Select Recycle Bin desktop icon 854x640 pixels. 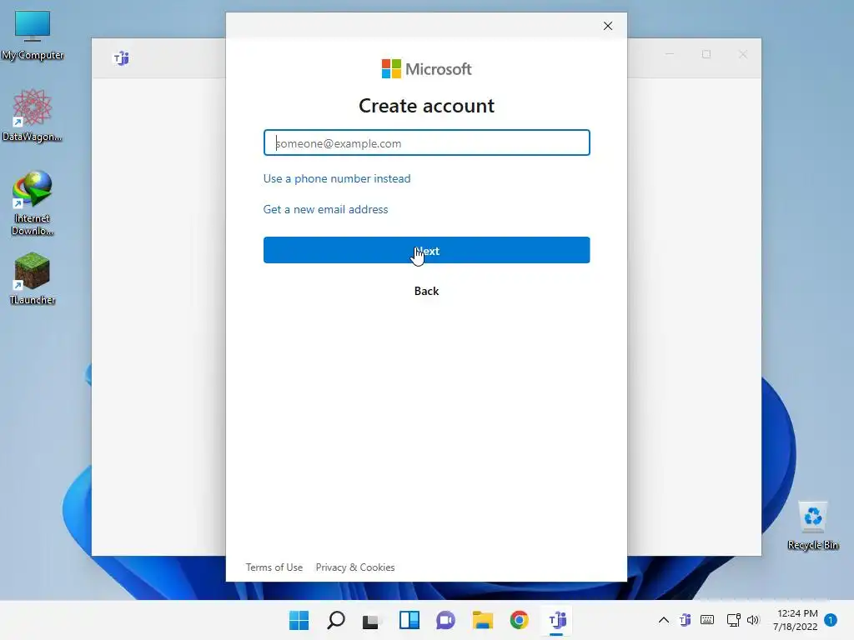pyautogui.click(x=812, y=526)
